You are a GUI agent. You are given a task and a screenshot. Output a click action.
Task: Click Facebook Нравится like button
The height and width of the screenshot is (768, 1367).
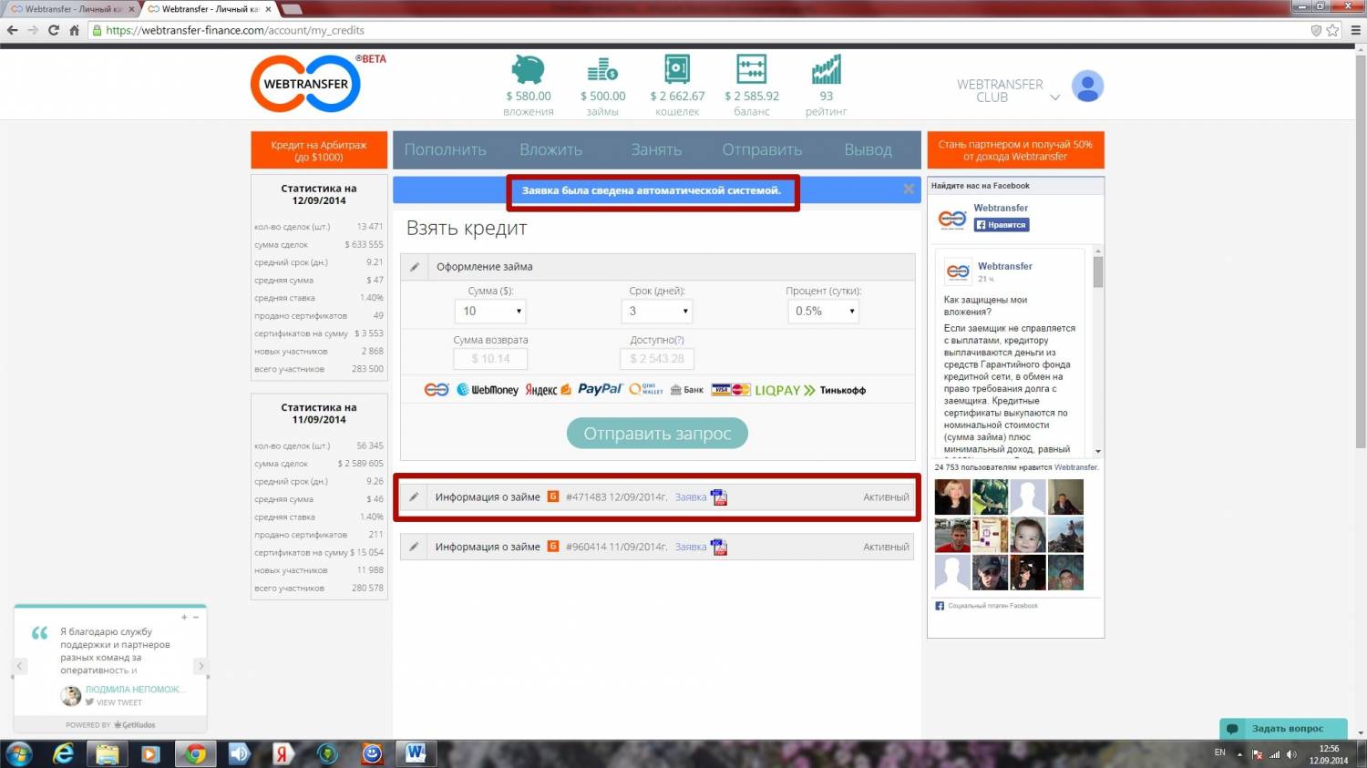coord(1002,225)
